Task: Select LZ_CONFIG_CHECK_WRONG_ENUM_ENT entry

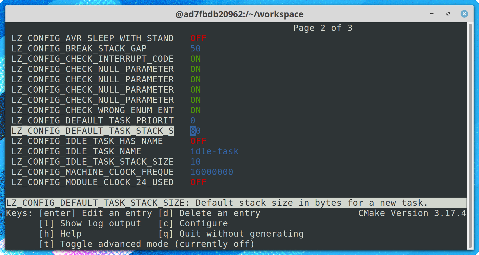Action: (93, 110)
